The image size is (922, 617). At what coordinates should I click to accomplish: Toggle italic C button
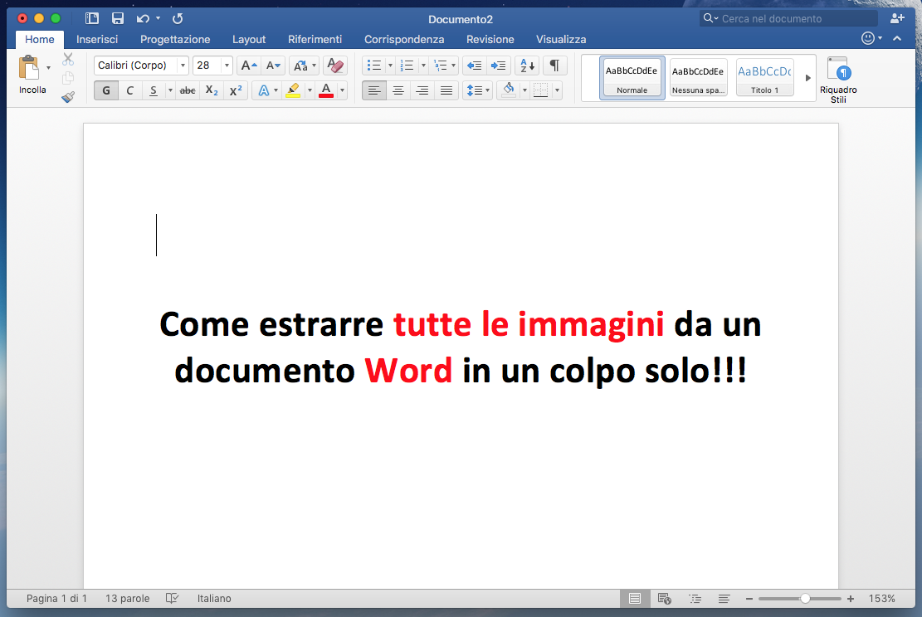[130, 90]
